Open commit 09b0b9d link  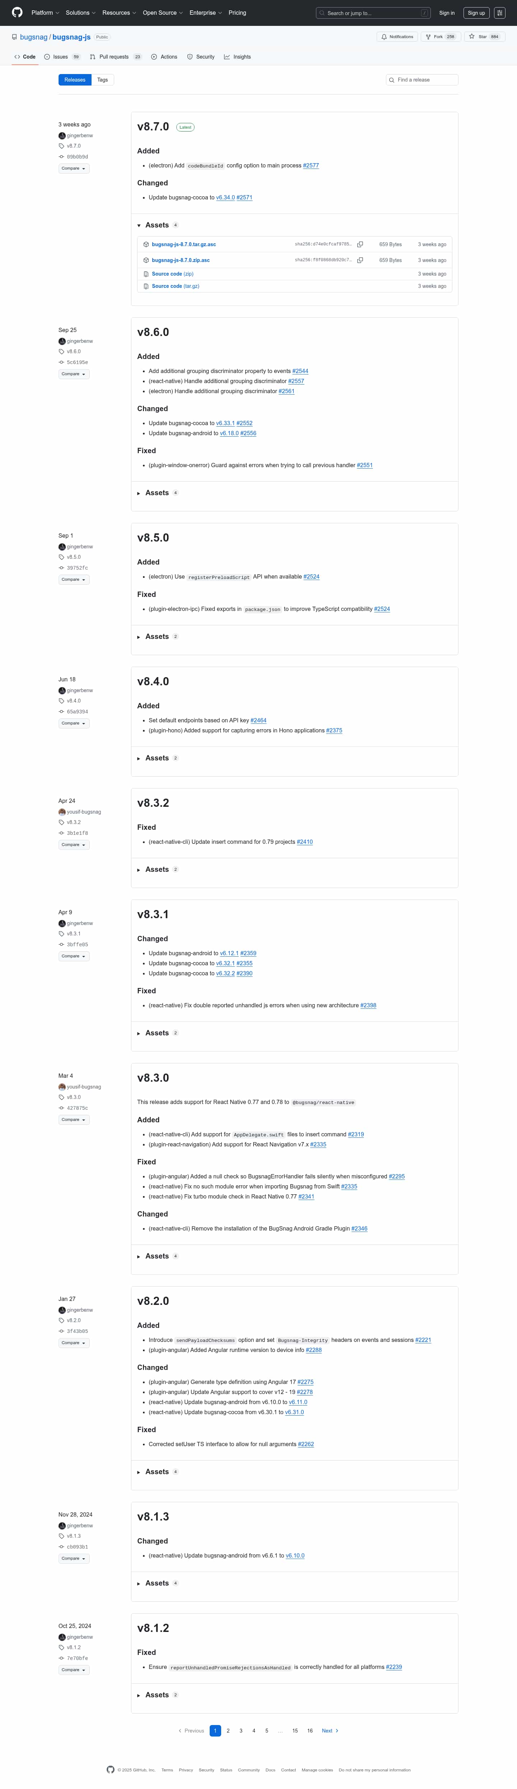click(x=77, y=157)
